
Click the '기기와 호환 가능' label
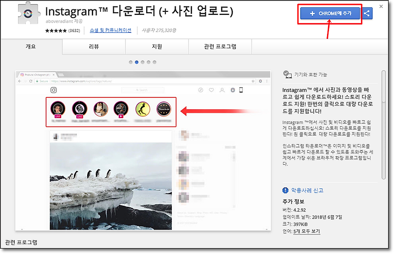point(311,75)
